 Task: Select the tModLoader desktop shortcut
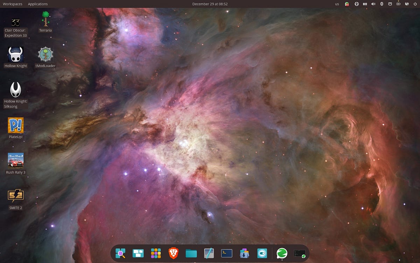45,58
